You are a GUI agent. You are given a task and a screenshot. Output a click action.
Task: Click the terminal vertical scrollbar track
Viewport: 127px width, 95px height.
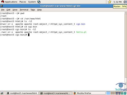point(126,46)
